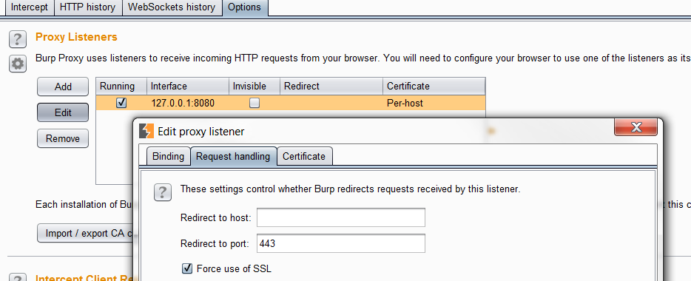Select the Per-host certificate cell

click(434, 103)
